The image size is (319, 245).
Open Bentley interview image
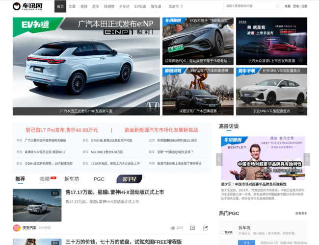[x=263, y=158]
